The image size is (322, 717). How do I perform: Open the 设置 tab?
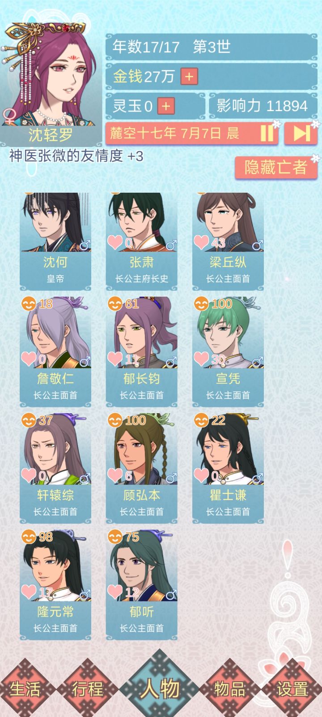(292, 688)
